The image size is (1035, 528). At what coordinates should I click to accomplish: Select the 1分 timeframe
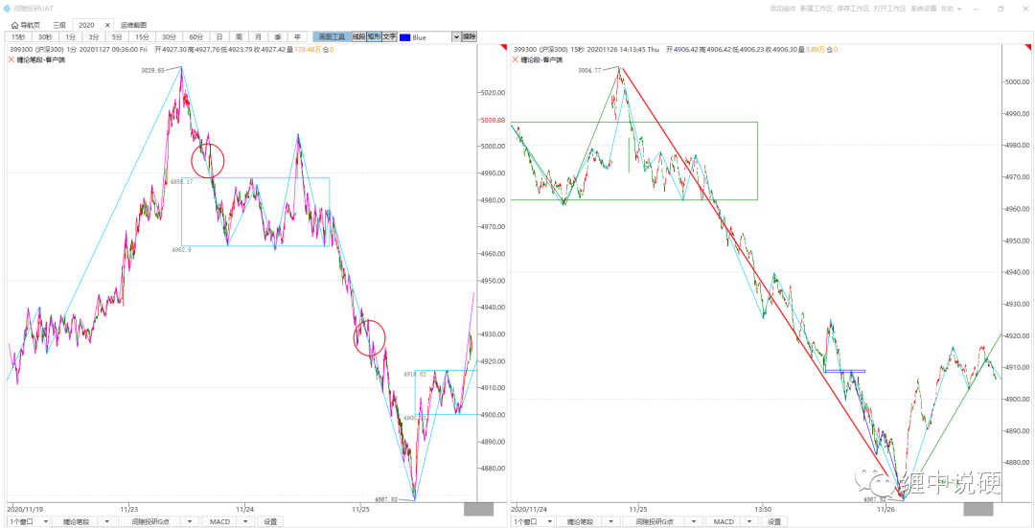pyautogui.click(x=71, y=37)
